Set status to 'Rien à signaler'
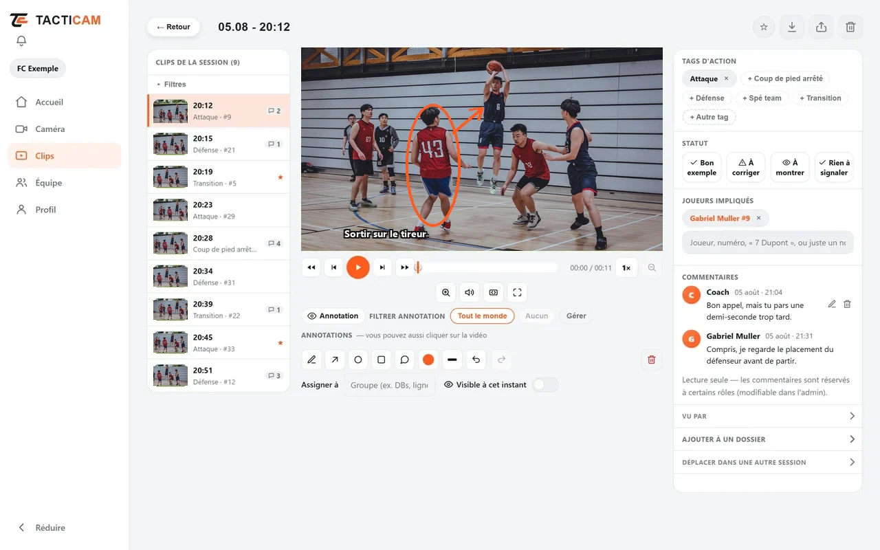The height and width of the screenshot is (550, 880). 834,168
